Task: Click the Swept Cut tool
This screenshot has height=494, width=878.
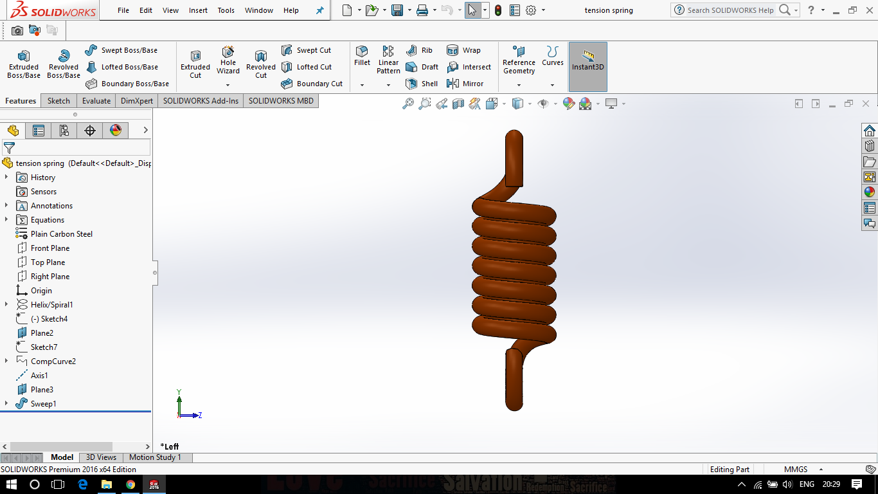Action: click(306, 50)
